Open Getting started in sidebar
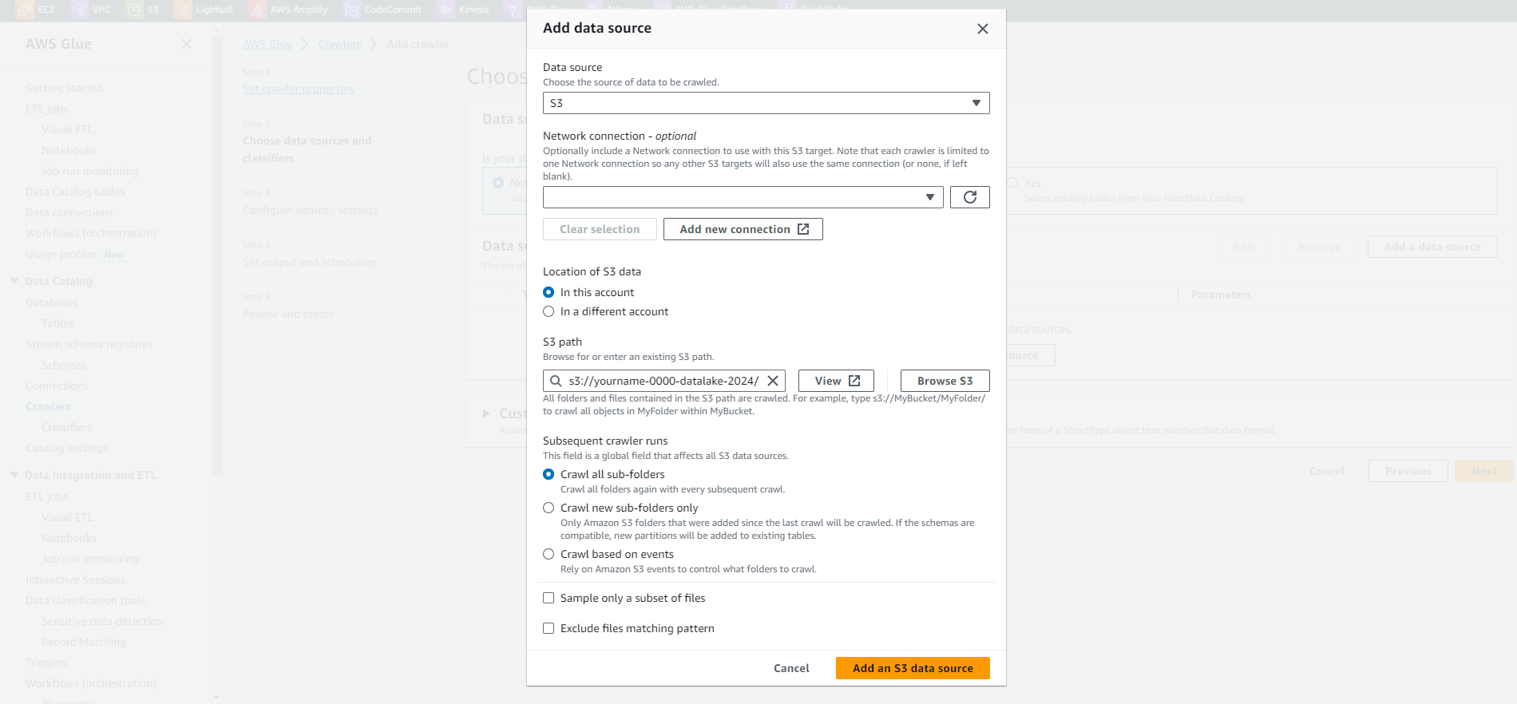Screen dimensions: 1517x704 [64, 88]
